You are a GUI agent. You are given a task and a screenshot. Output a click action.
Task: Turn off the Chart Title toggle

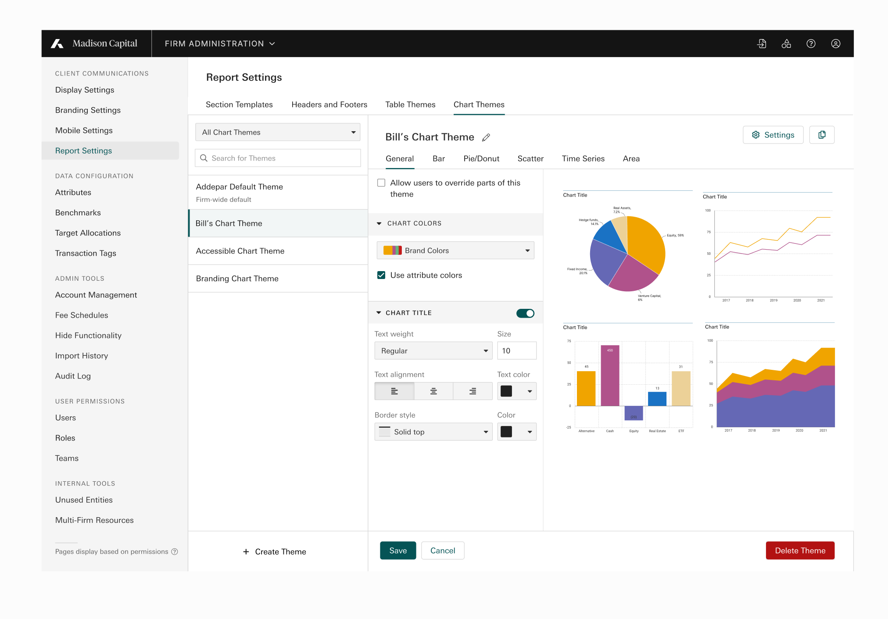[x=525, y=313]
